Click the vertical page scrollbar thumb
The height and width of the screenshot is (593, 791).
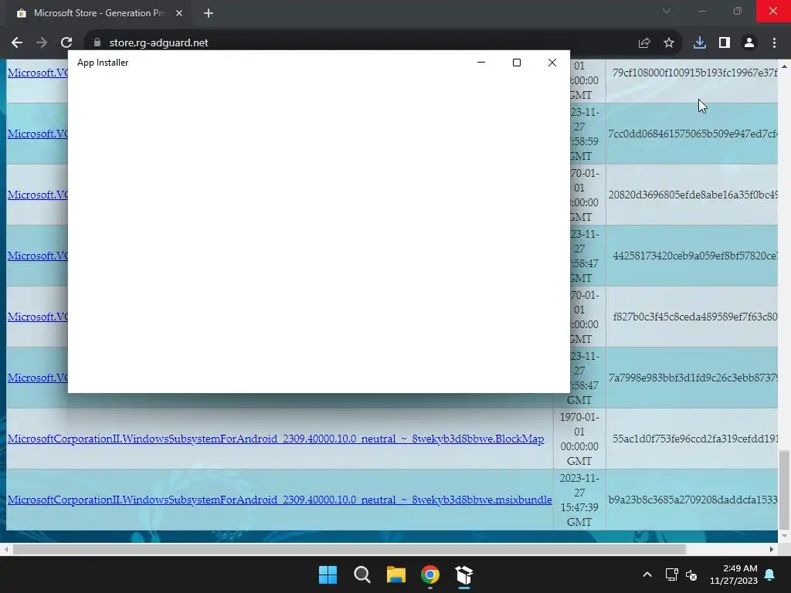pyautogui.click(x=784, y=488)
